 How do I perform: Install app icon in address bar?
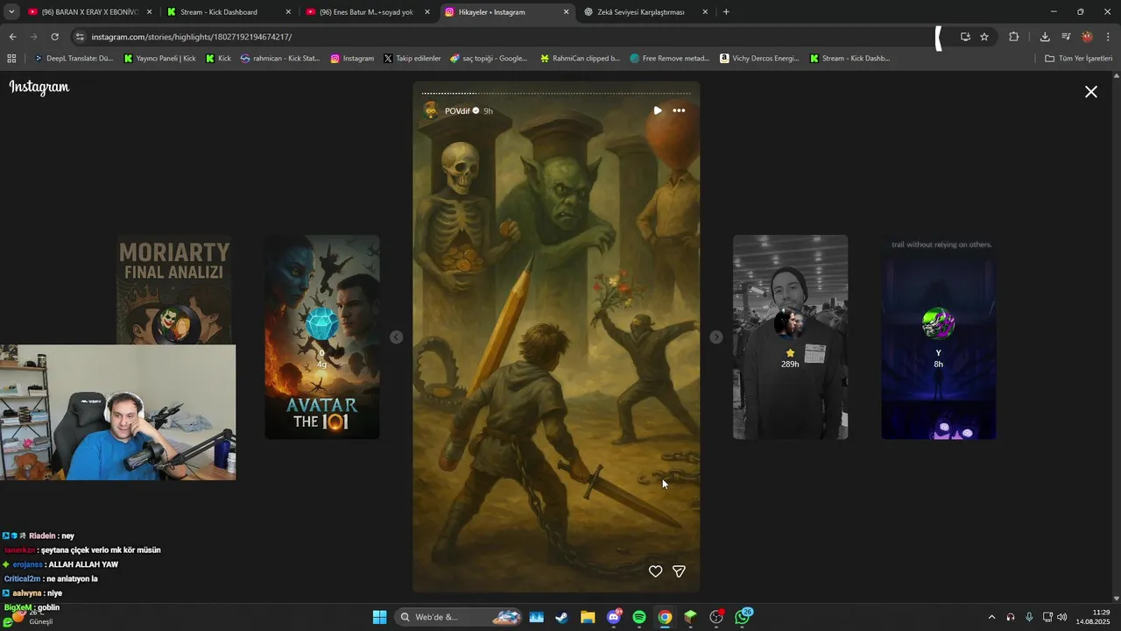(x=965, y=37)
